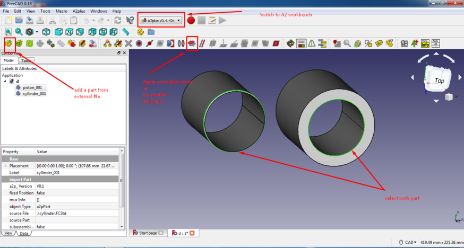Open the A2plus menu
Viewport: 464px width, 248px height.
79,11
